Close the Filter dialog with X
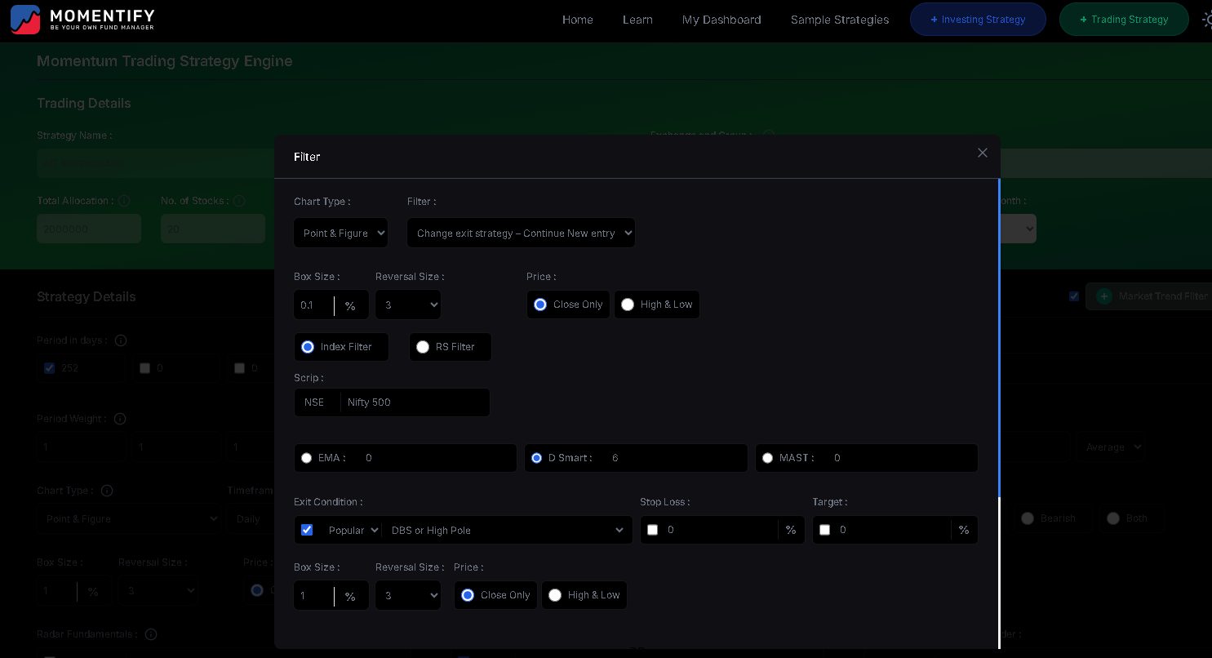The height and width of the screenshot is (658, 1212). (983, 153)
